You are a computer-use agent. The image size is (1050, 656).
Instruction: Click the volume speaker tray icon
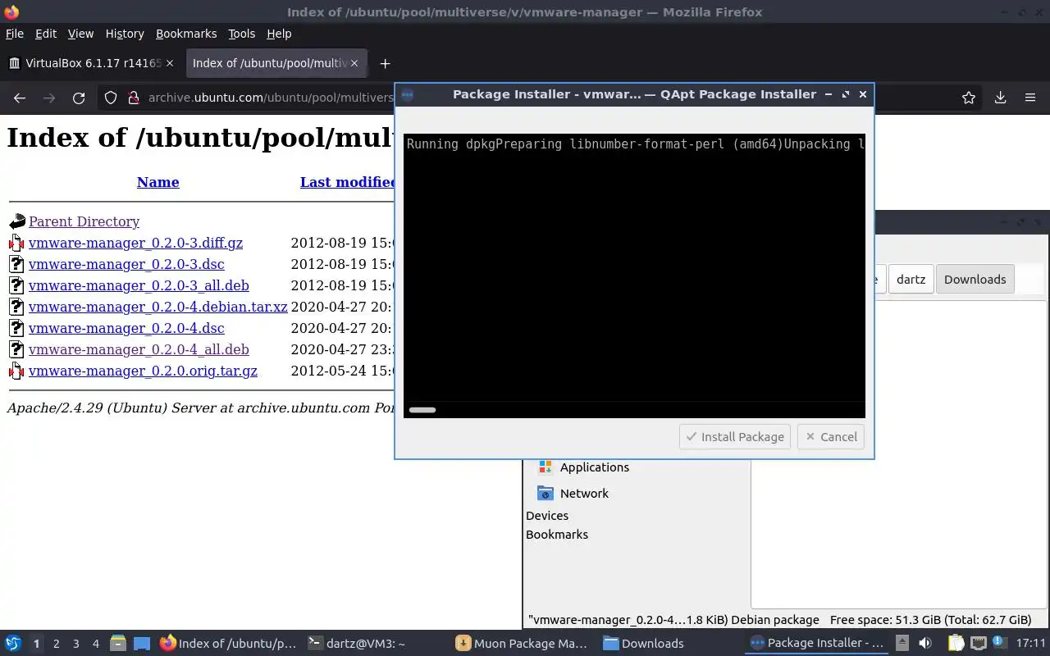point(925,644)
